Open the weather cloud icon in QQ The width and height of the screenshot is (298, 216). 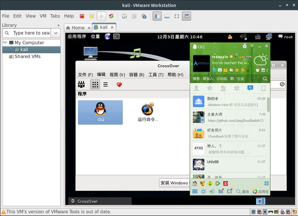[x=261, y=60]
